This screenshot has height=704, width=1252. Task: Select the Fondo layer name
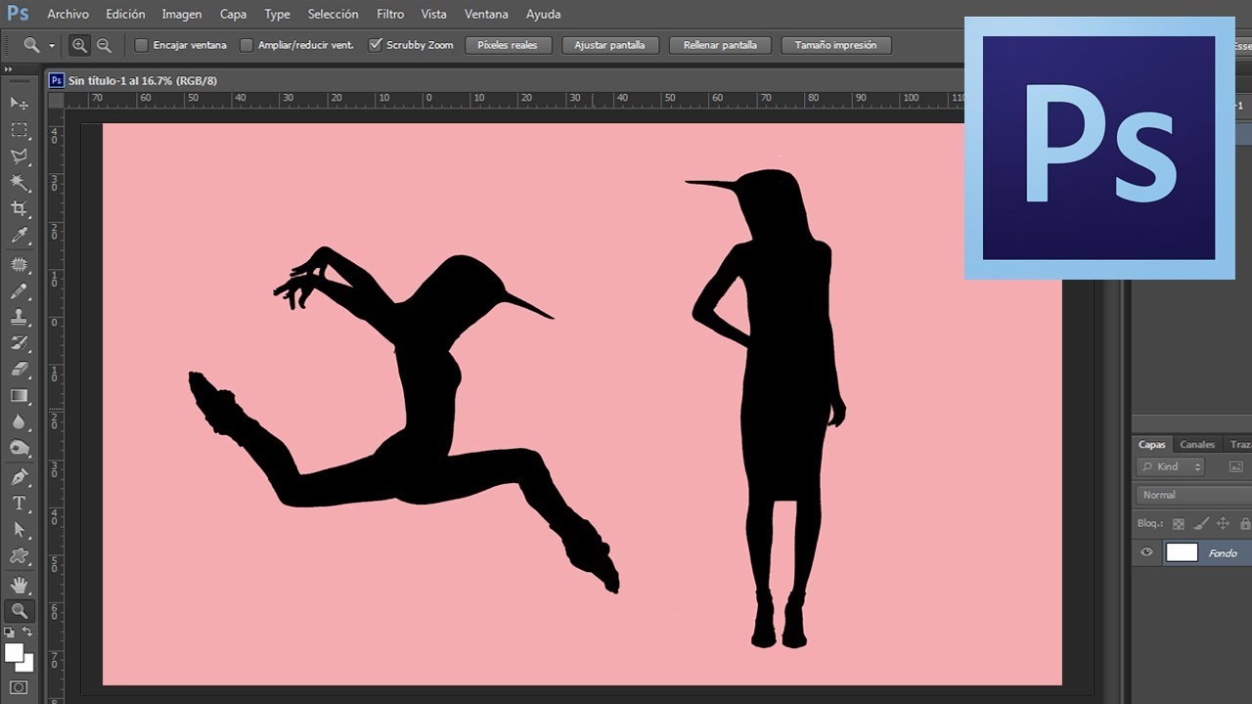(1223, 553)
